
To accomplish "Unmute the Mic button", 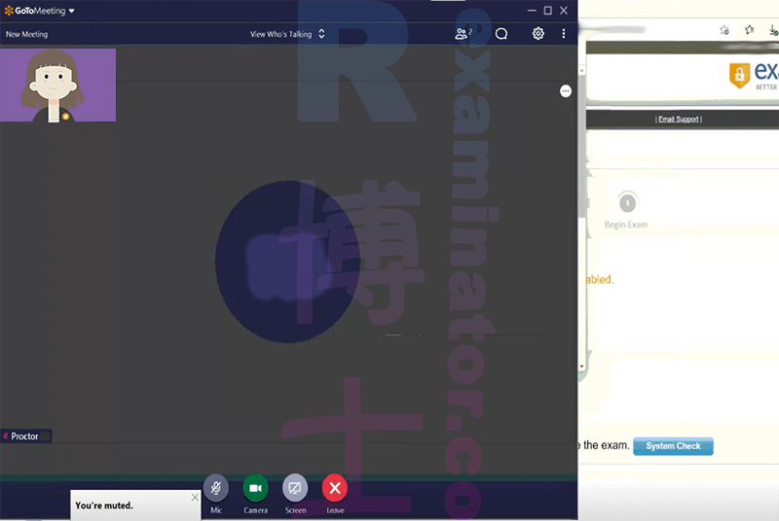I will tap(215, 488).
